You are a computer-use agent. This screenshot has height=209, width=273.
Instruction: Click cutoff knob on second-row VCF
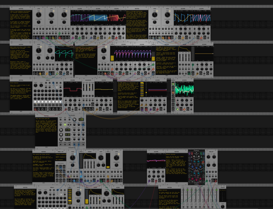[50, 50]
